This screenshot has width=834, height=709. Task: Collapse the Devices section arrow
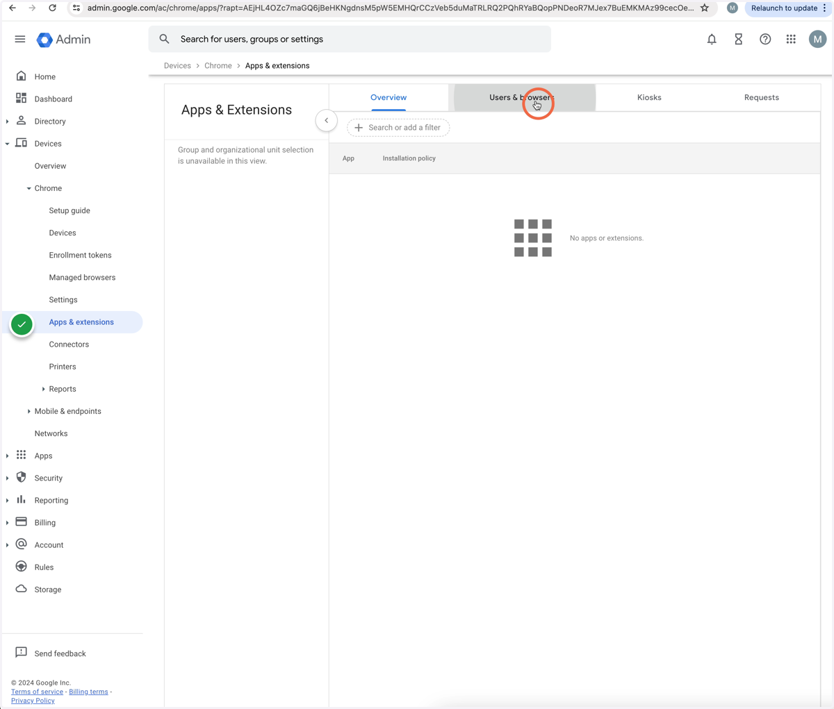tap(8, 144)
